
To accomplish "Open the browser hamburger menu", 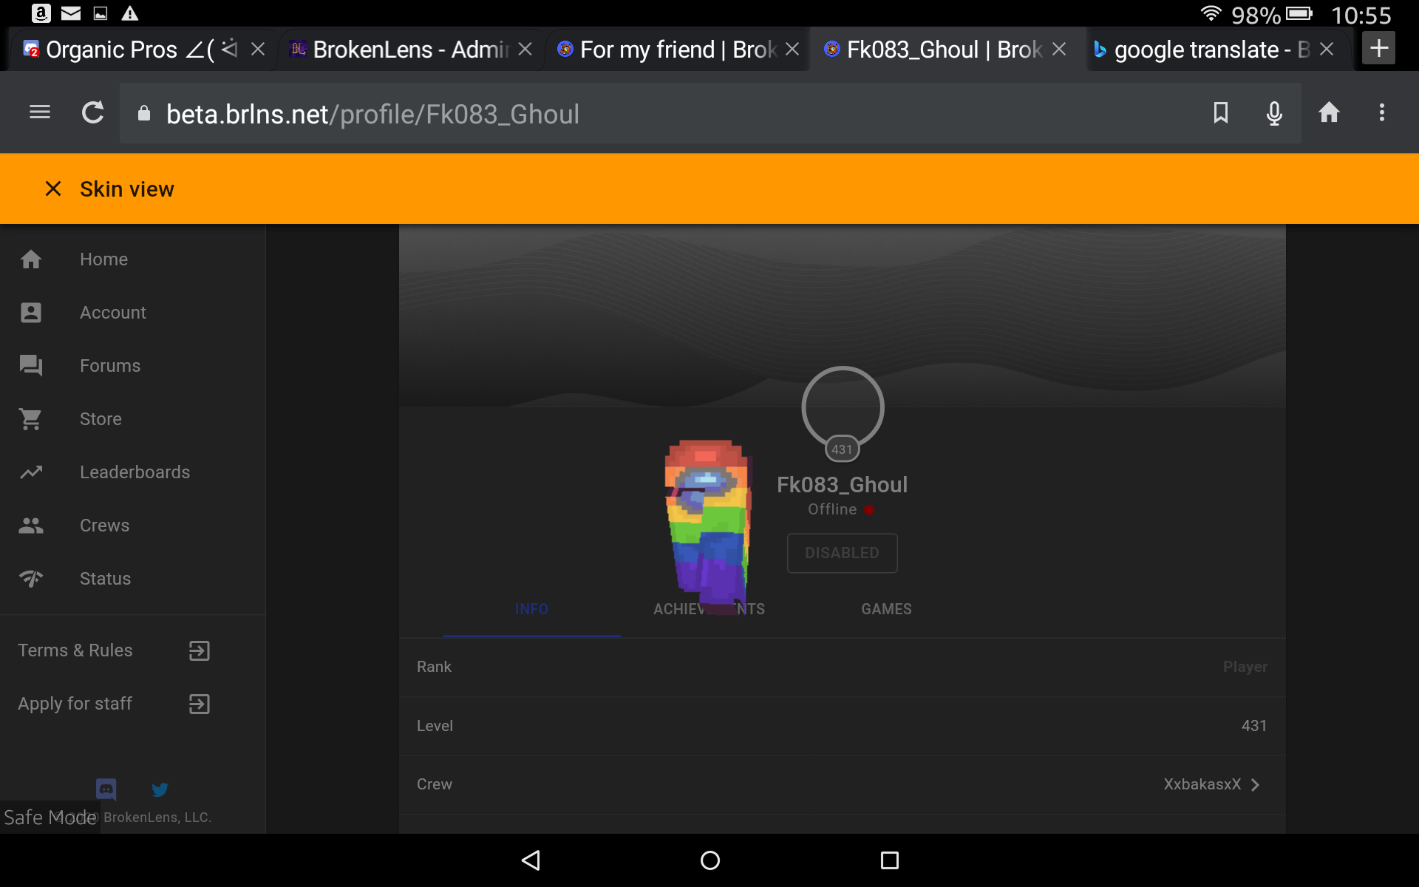I will (40, 112).
